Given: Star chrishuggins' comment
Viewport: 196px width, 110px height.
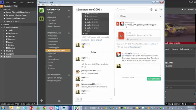Looking at the screenshot, I should coord(145,53).
